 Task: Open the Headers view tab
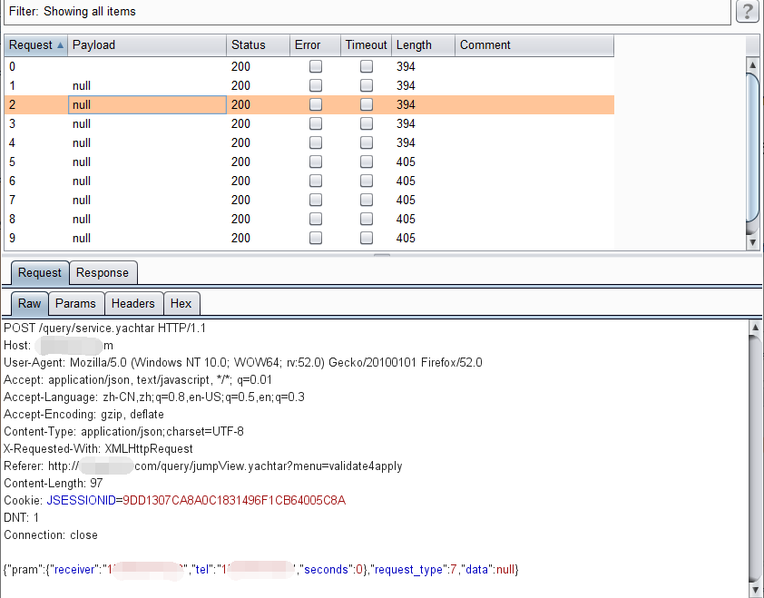[133, 304]
